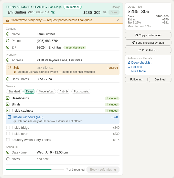
Task: Dismiss the very dirty warning banner
Action: (x=118, y=20)
